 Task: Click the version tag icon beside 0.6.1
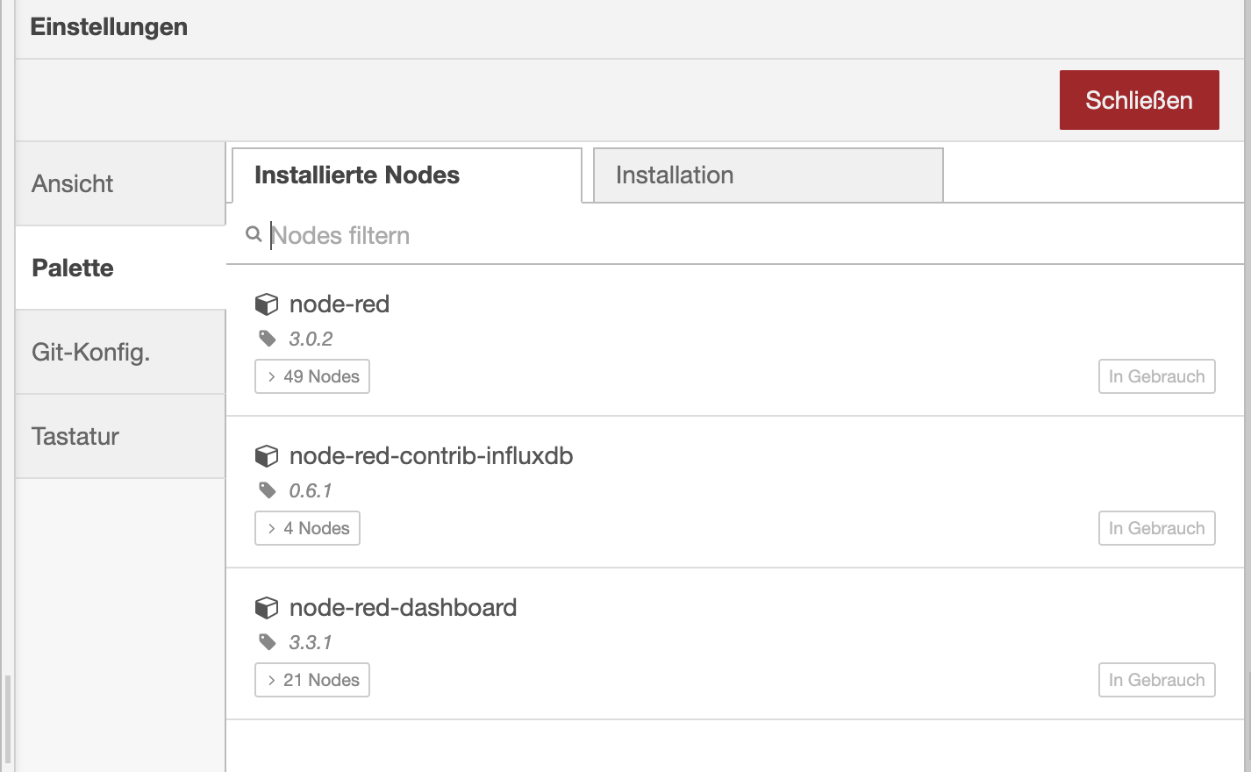268,490
